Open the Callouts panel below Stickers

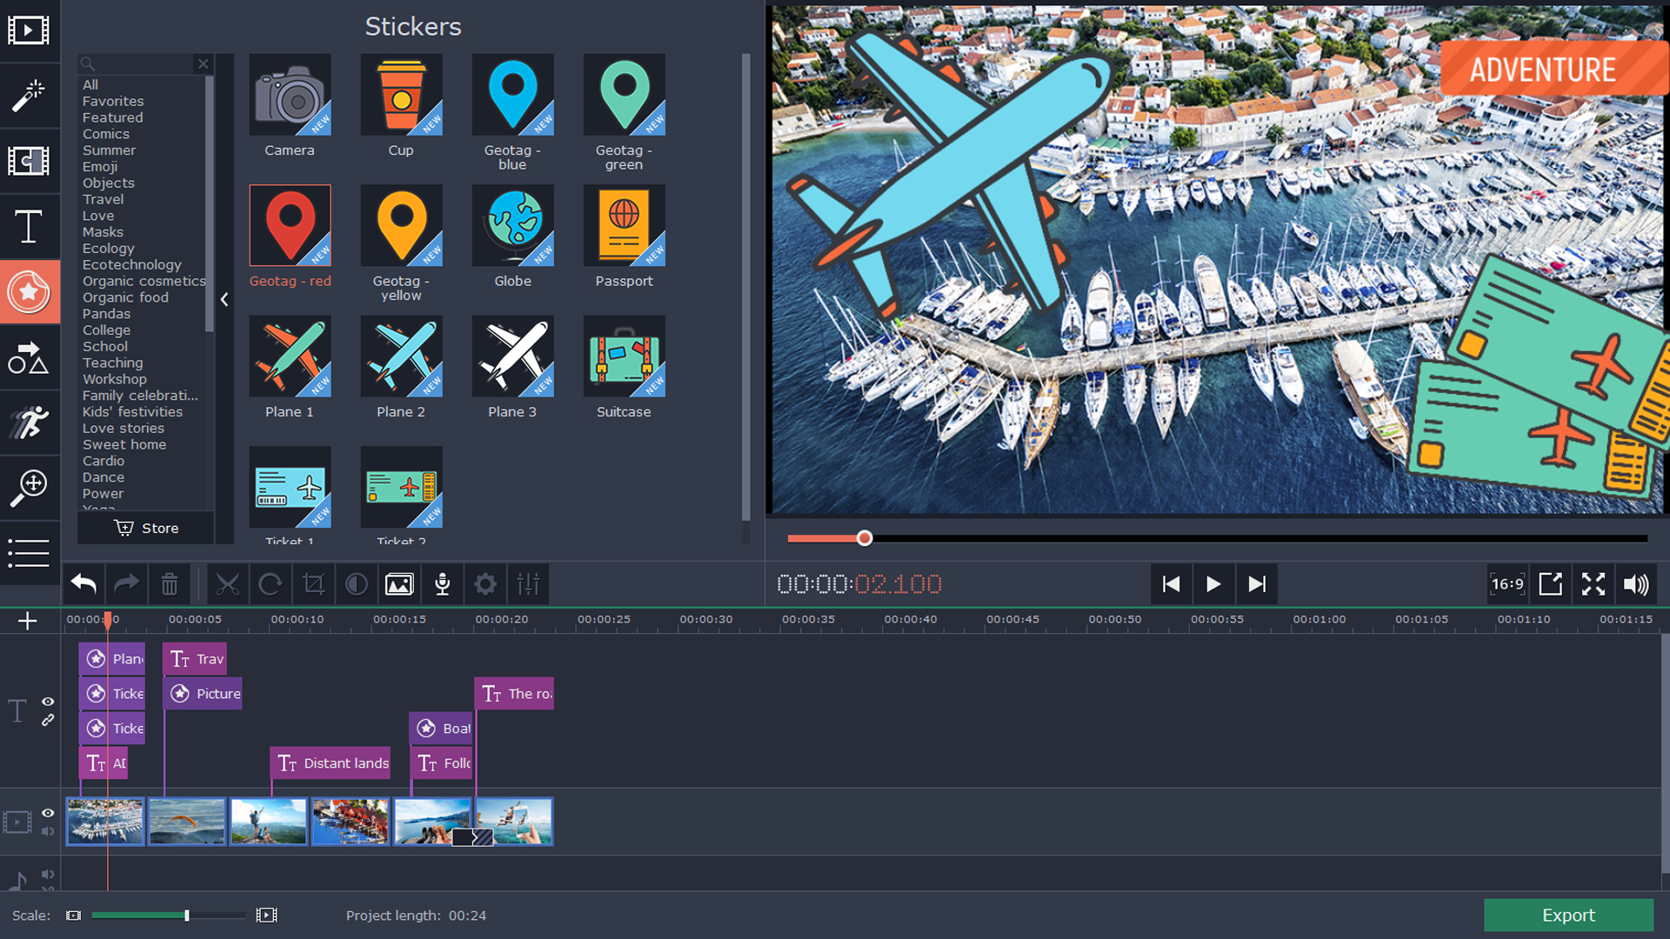(30, 357)
